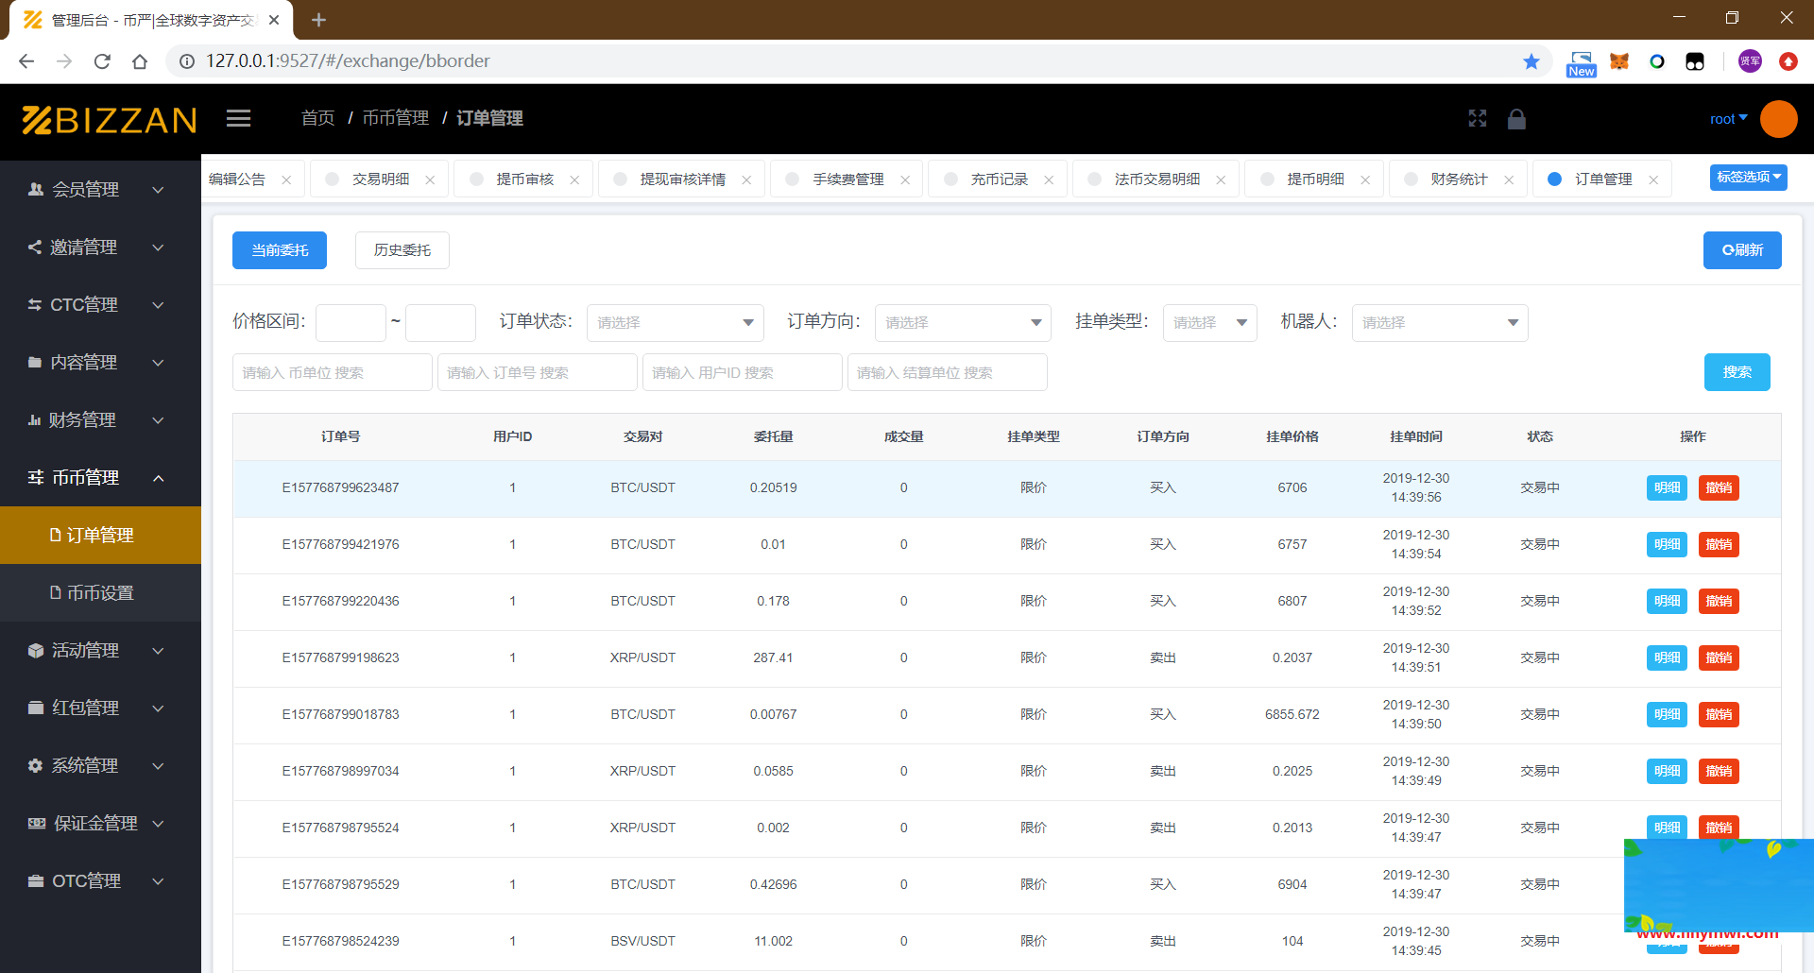
Task: Click the 订单号 search input field
Action: click(537, 372)
